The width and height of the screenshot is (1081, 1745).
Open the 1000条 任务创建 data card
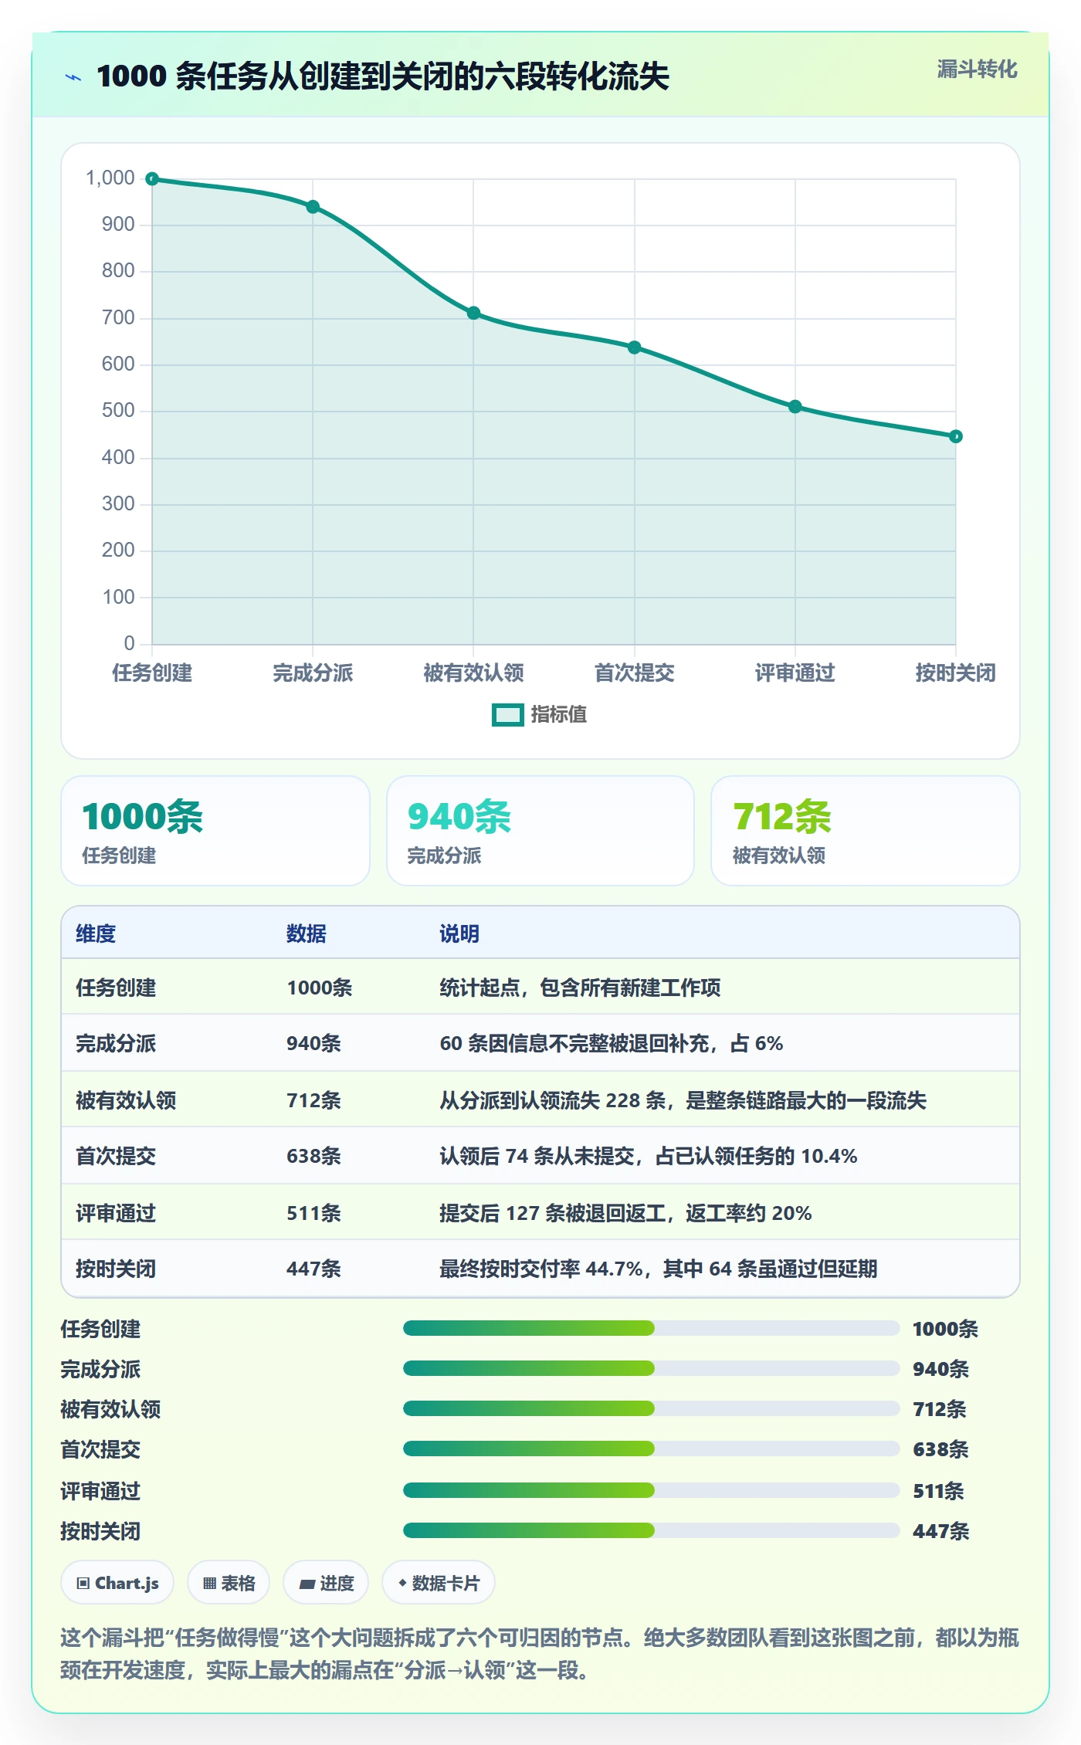point(215,831)
